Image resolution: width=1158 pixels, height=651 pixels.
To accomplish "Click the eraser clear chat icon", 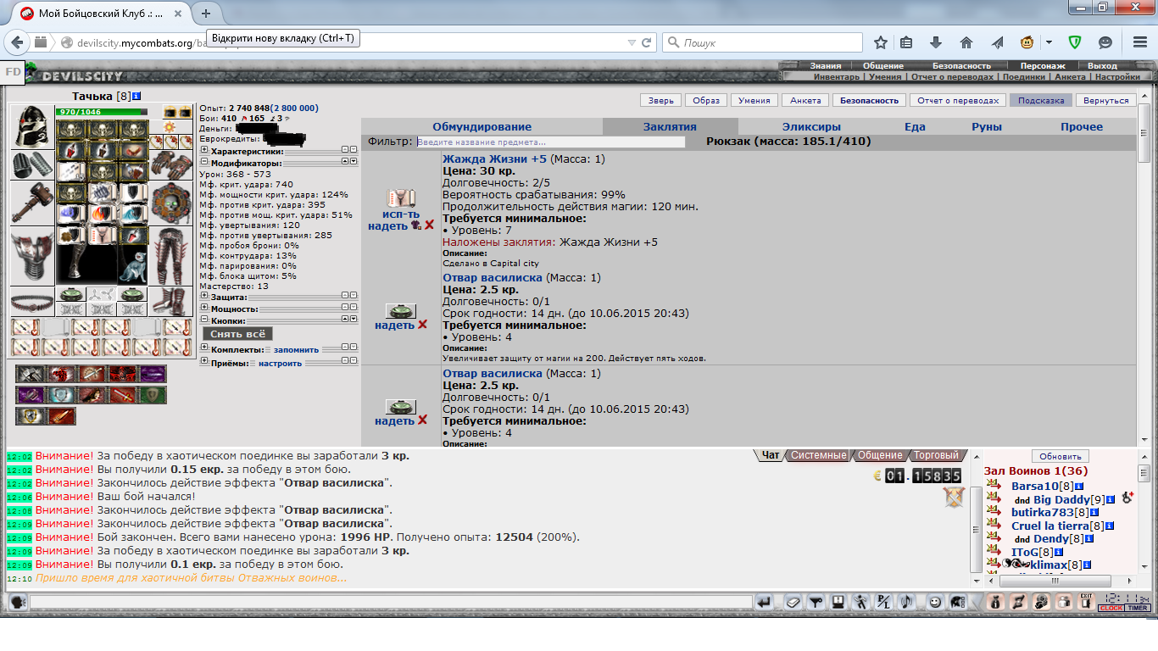I will click(792, 602).
